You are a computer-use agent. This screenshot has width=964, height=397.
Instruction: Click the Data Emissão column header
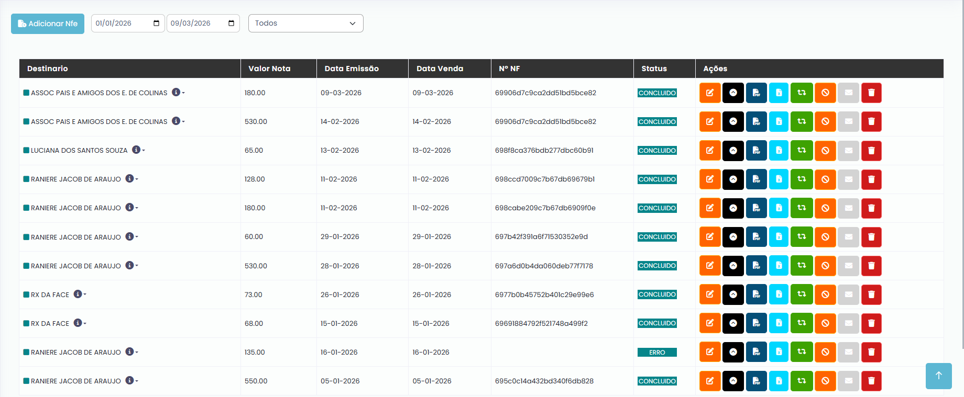(351, 69)
